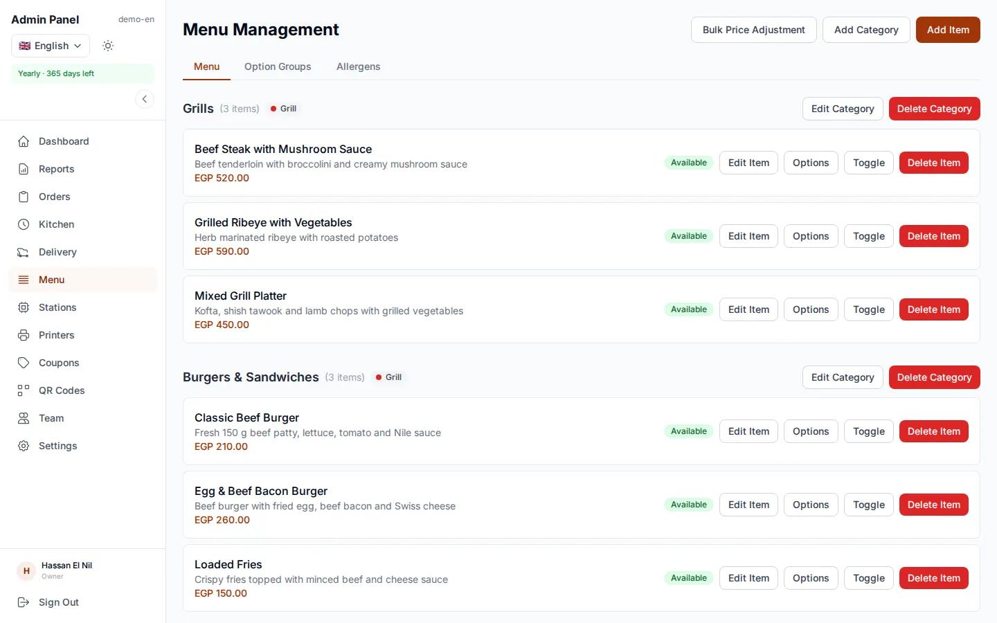Viewport: 997px width, 623px height.
Task: Switch to the Allergens tab
Action: [x=359, y=66]
